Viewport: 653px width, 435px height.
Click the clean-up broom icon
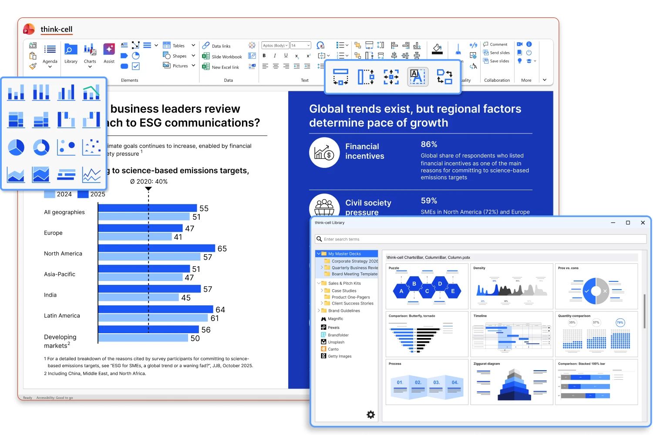[458, 49]
